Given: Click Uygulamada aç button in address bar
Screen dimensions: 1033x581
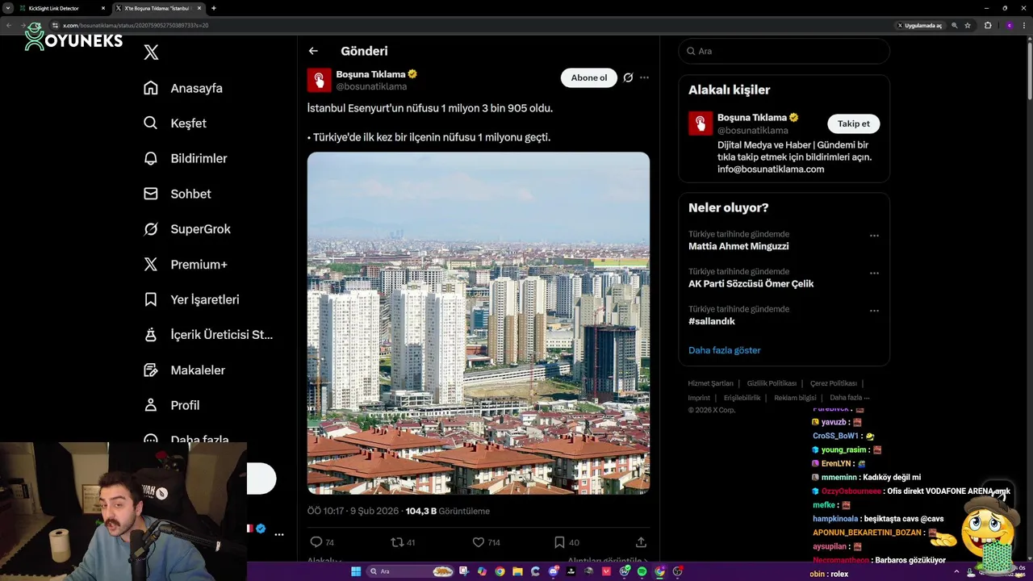Looking at the screenshot, I should (921, 25).
